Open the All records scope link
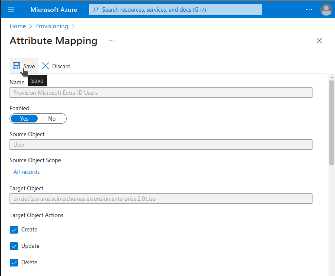335x276 pixels. (x=26, y=172)
